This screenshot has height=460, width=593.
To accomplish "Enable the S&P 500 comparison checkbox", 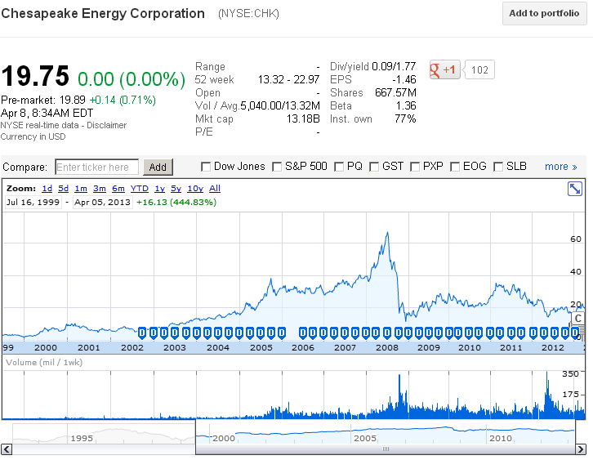I will pyautogui.click(x=277, y=167).
